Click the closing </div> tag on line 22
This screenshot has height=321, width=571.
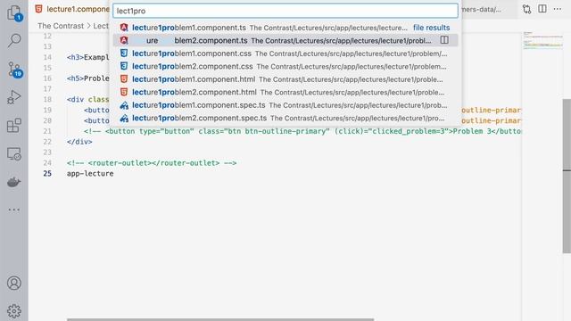click(79, 142)
